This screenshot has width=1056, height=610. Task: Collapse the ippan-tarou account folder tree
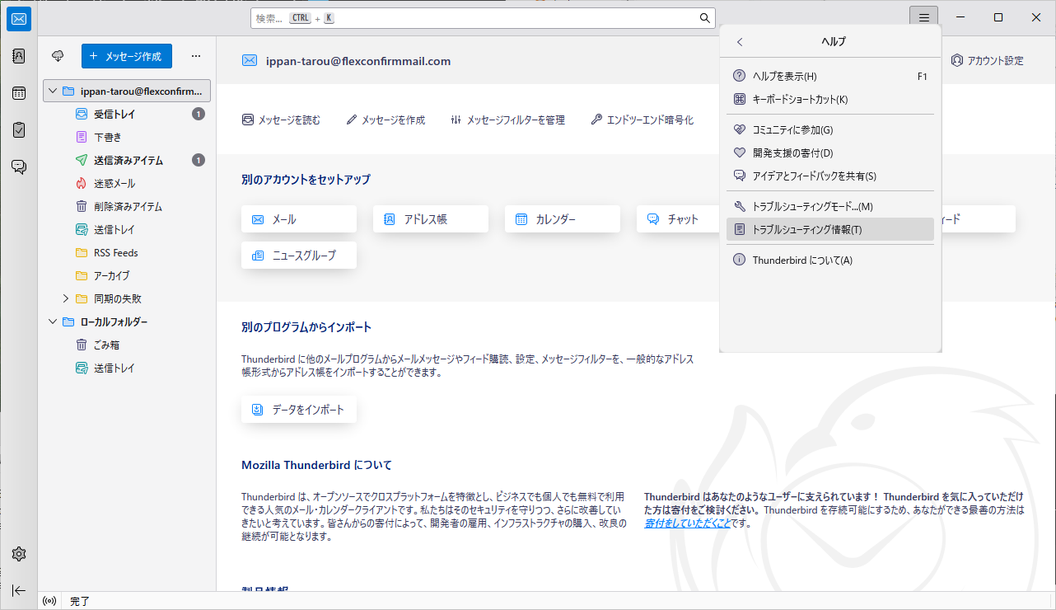click(52, 90)
